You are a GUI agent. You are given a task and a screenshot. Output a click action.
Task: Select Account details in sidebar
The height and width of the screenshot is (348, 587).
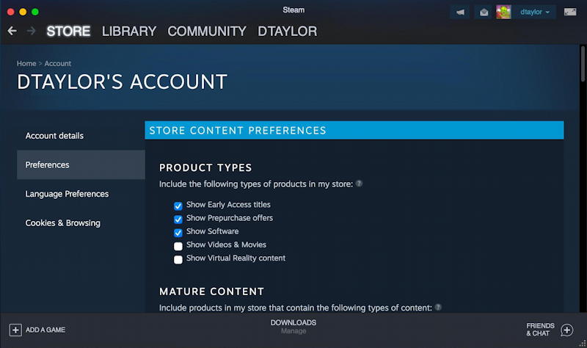tap(81, 136)
